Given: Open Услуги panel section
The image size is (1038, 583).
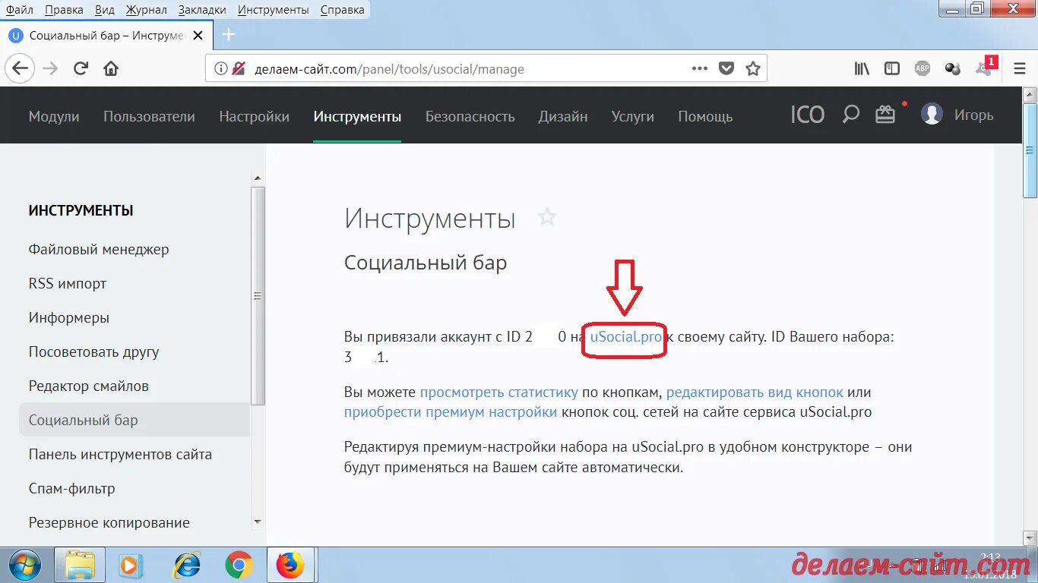Looking at the screenshot, I should point(632,116).
